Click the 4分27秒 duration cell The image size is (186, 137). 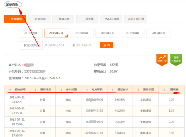point(120,111)
